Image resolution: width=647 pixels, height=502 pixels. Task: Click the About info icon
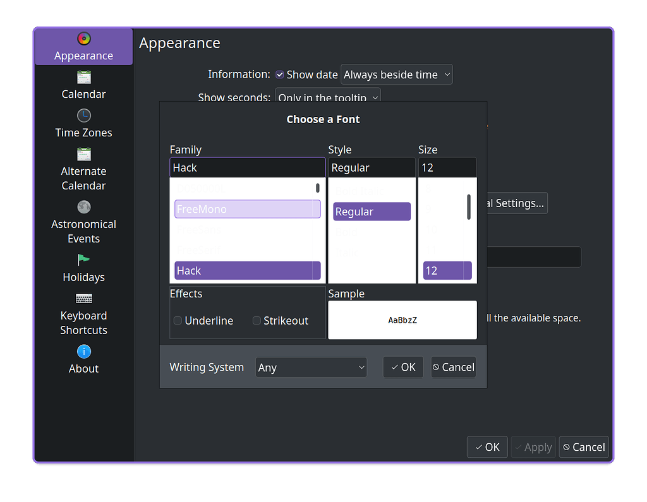[83, 352]
